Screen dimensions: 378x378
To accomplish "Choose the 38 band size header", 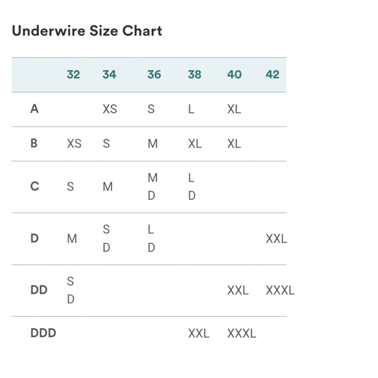I will [x=195, y=74].
